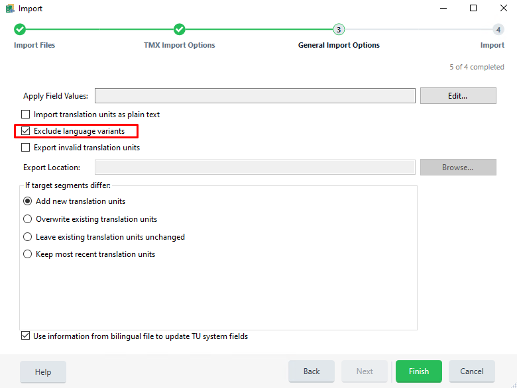Click the Export Location path field

tap(255, 168)
